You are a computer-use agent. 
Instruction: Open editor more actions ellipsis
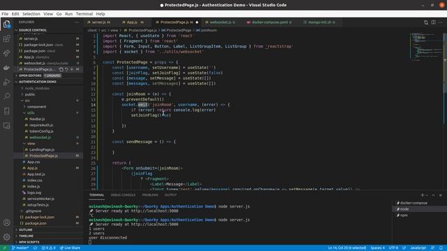(441, 22)
